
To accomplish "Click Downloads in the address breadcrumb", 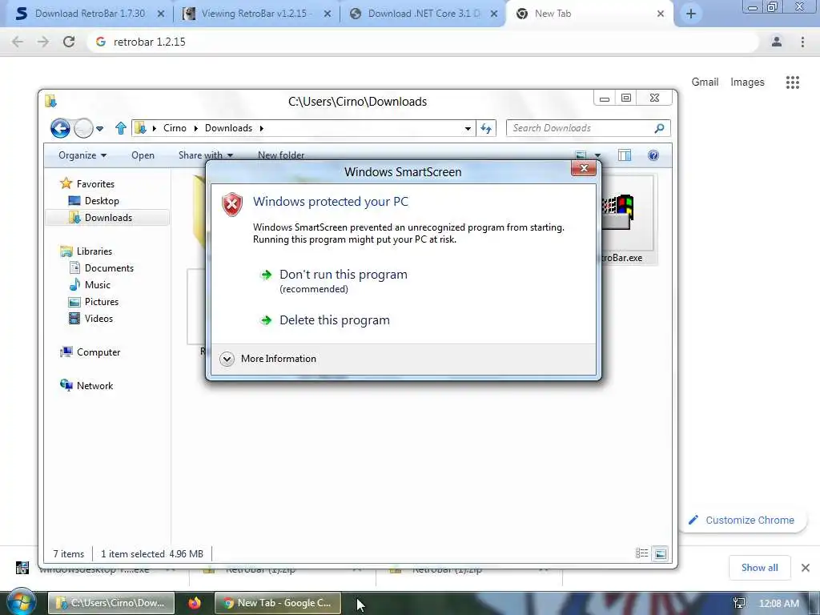I will coord(228,128).
